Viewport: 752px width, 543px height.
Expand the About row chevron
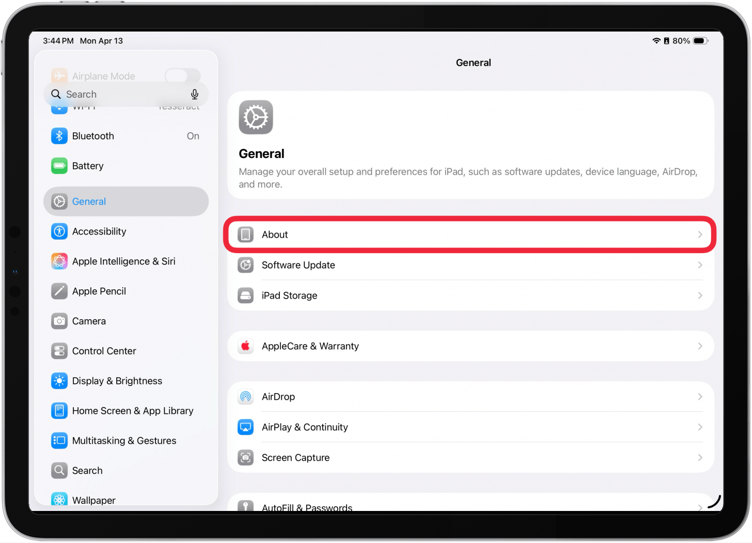[700, 235]
